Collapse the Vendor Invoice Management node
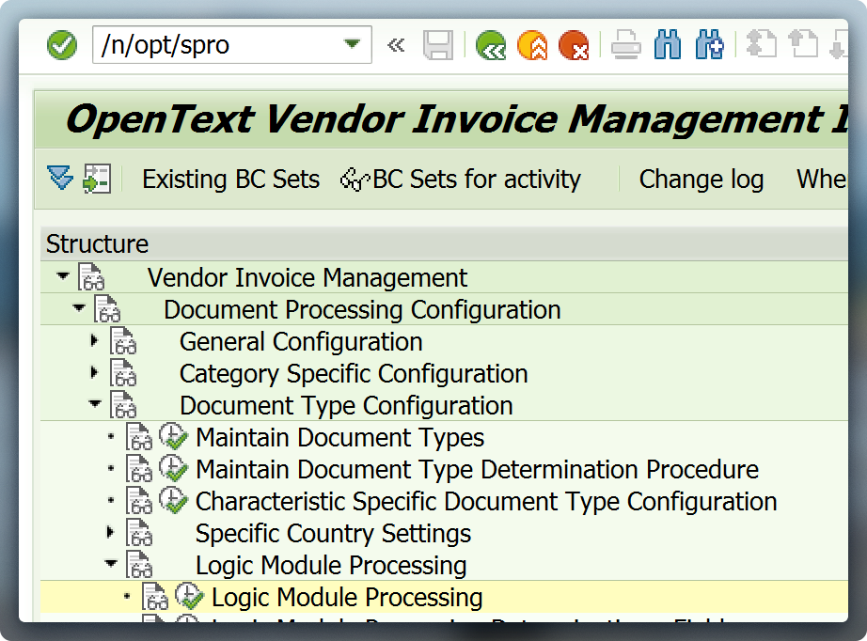Viewport: 867px width, 641px height. 62,275
